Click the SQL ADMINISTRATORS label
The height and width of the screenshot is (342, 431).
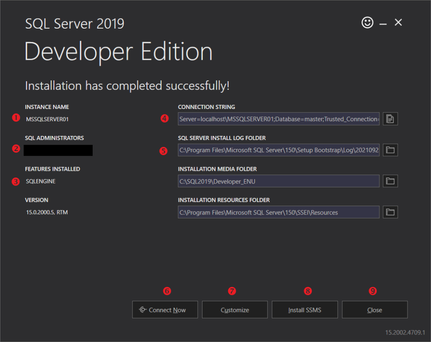tap(54, 138)
